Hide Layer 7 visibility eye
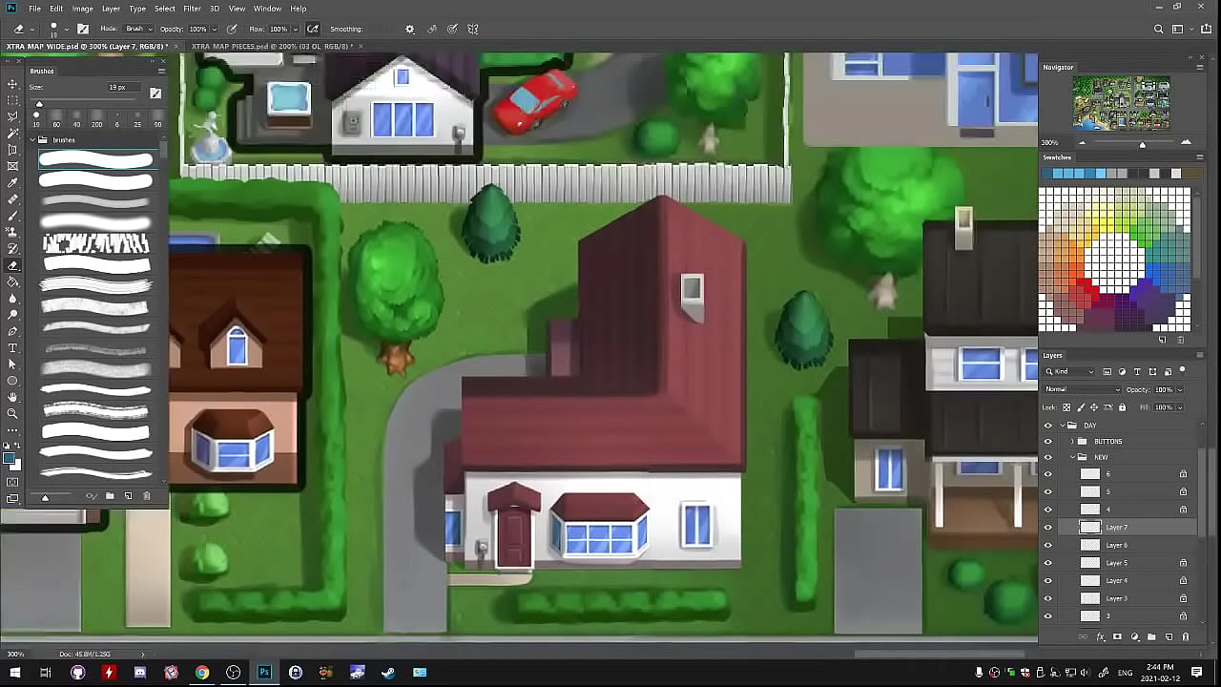 [x=1048, y=528]
